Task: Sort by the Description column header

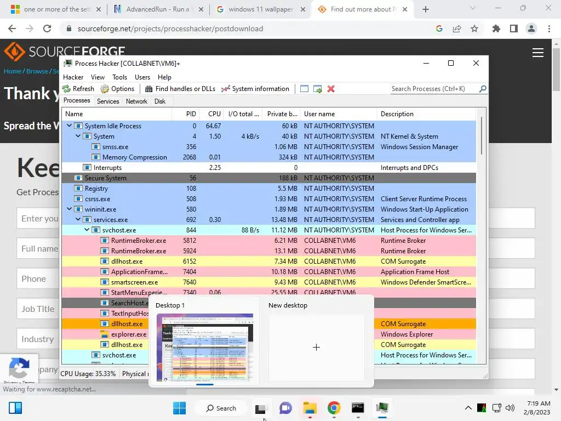Action: [426, 114]
